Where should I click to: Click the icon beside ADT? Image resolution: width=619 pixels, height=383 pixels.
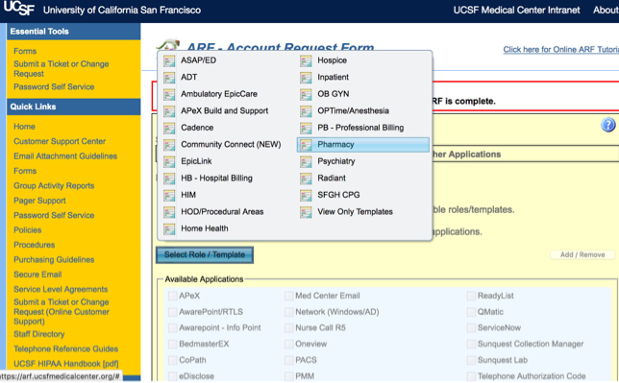169,78
